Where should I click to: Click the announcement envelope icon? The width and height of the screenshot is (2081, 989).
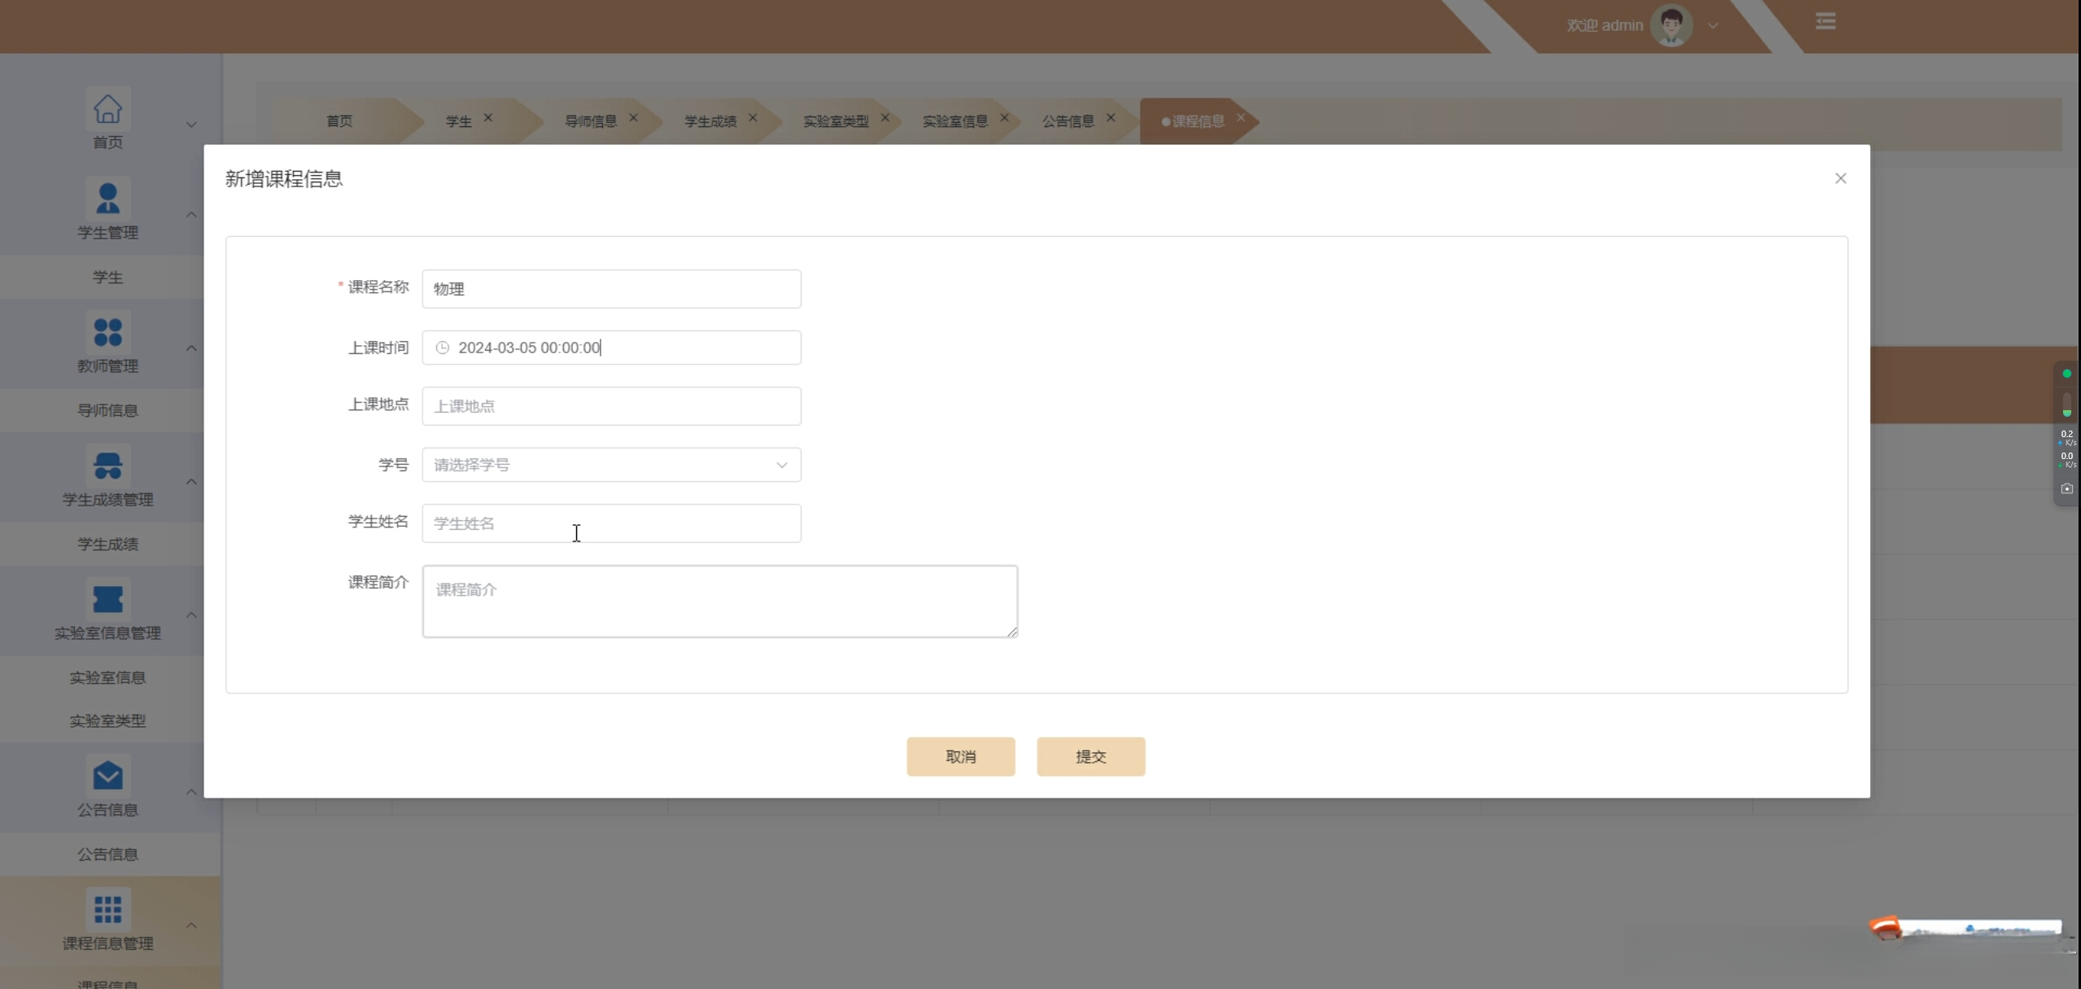[x=107, y=776]
